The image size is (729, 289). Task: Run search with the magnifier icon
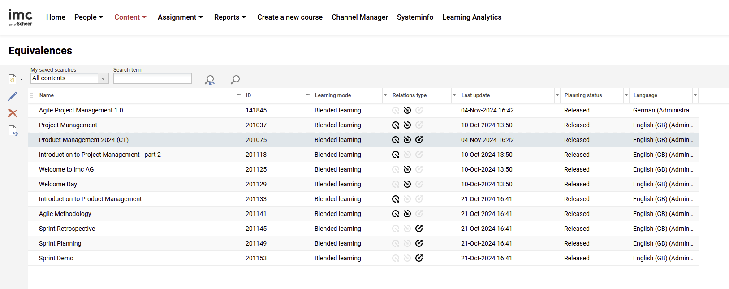[235, 80]
